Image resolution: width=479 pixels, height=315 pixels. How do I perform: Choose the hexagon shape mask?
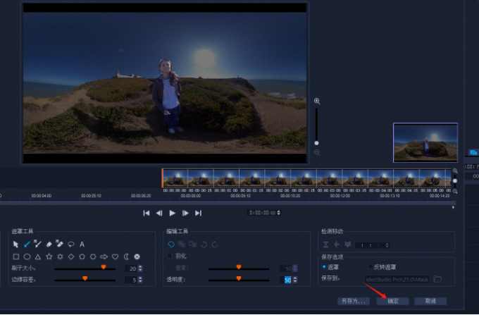pos(93,257)
